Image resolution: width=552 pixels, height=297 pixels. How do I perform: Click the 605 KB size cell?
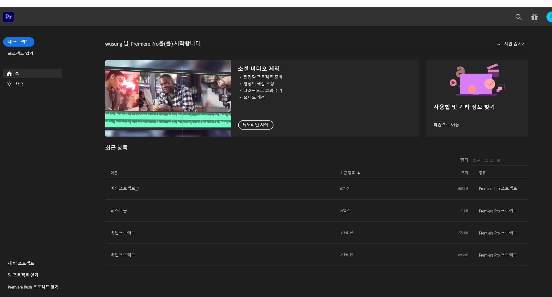[x=463, y=189]
